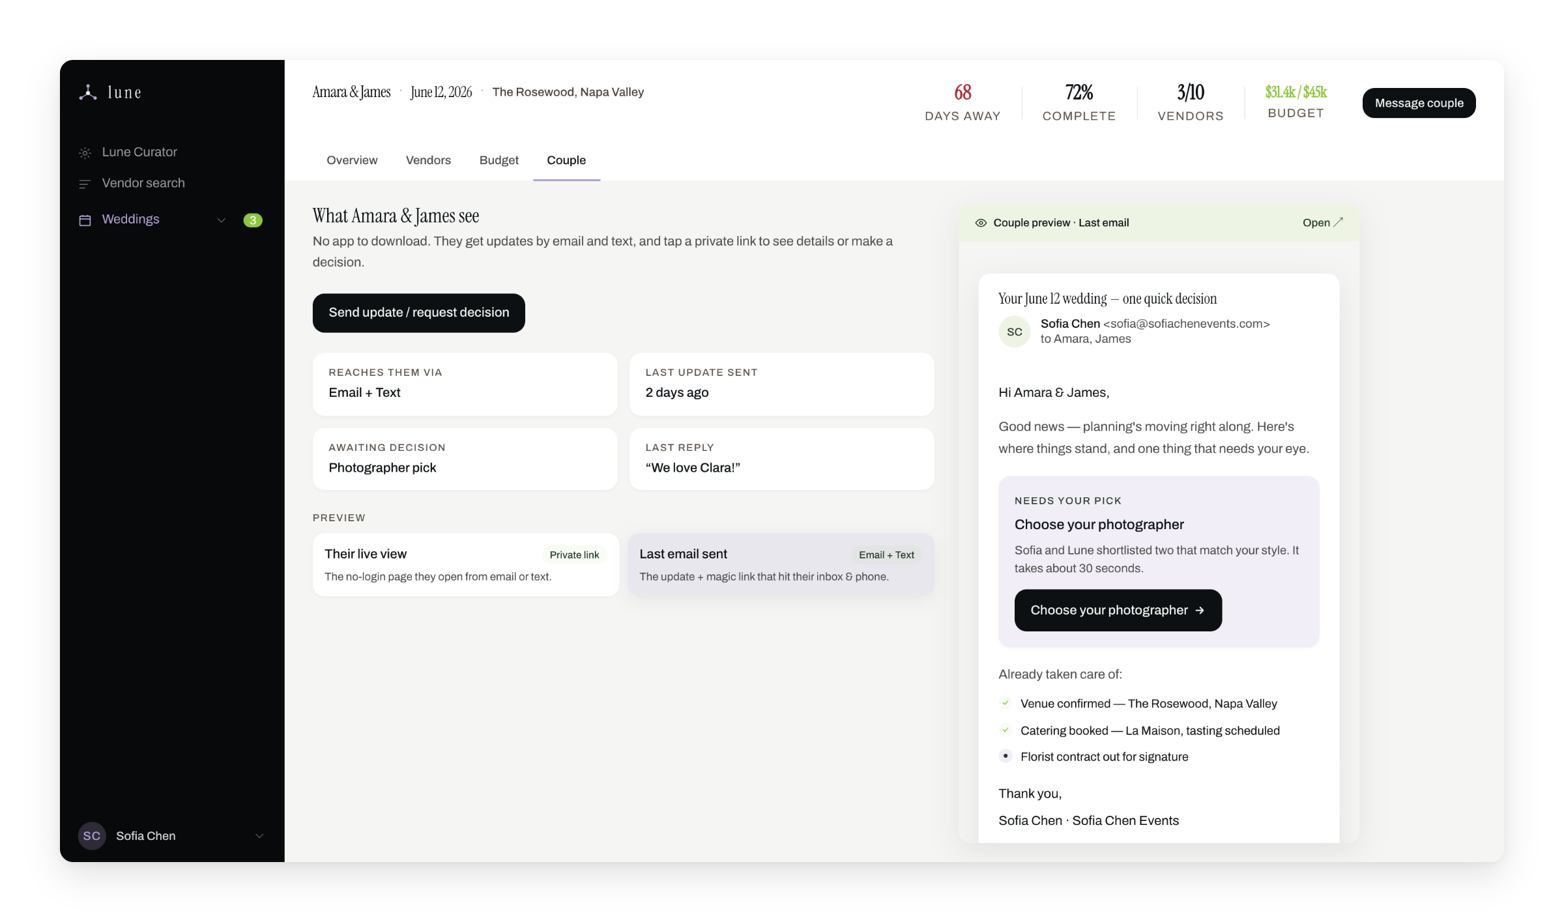
Task: Open Vendor search in the sidebar
Action: (x=143, y=183)
